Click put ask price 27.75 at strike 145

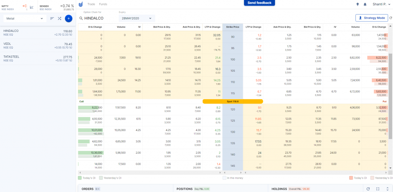pos(288,164)
